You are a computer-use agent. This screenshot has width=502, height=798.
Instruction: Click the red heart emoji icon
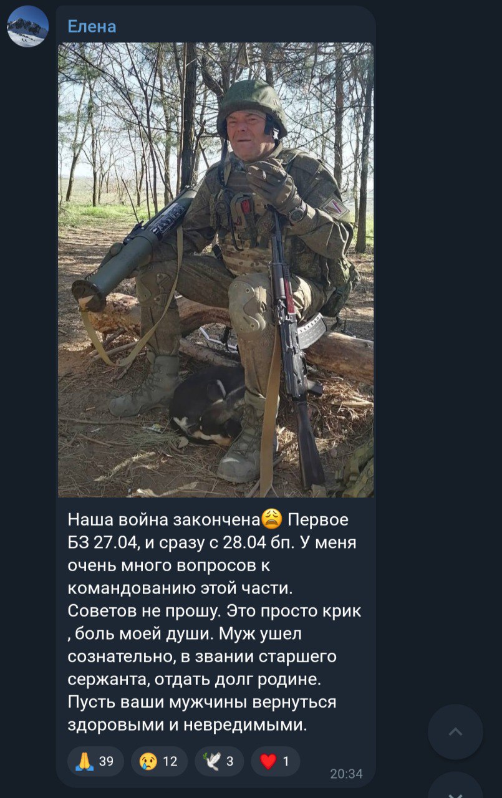coord(268,761)
